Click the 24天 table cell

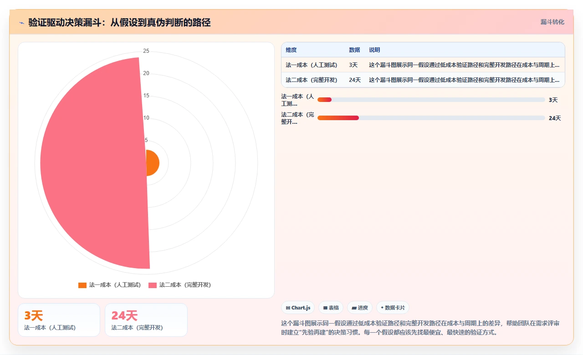pos(355,80)
